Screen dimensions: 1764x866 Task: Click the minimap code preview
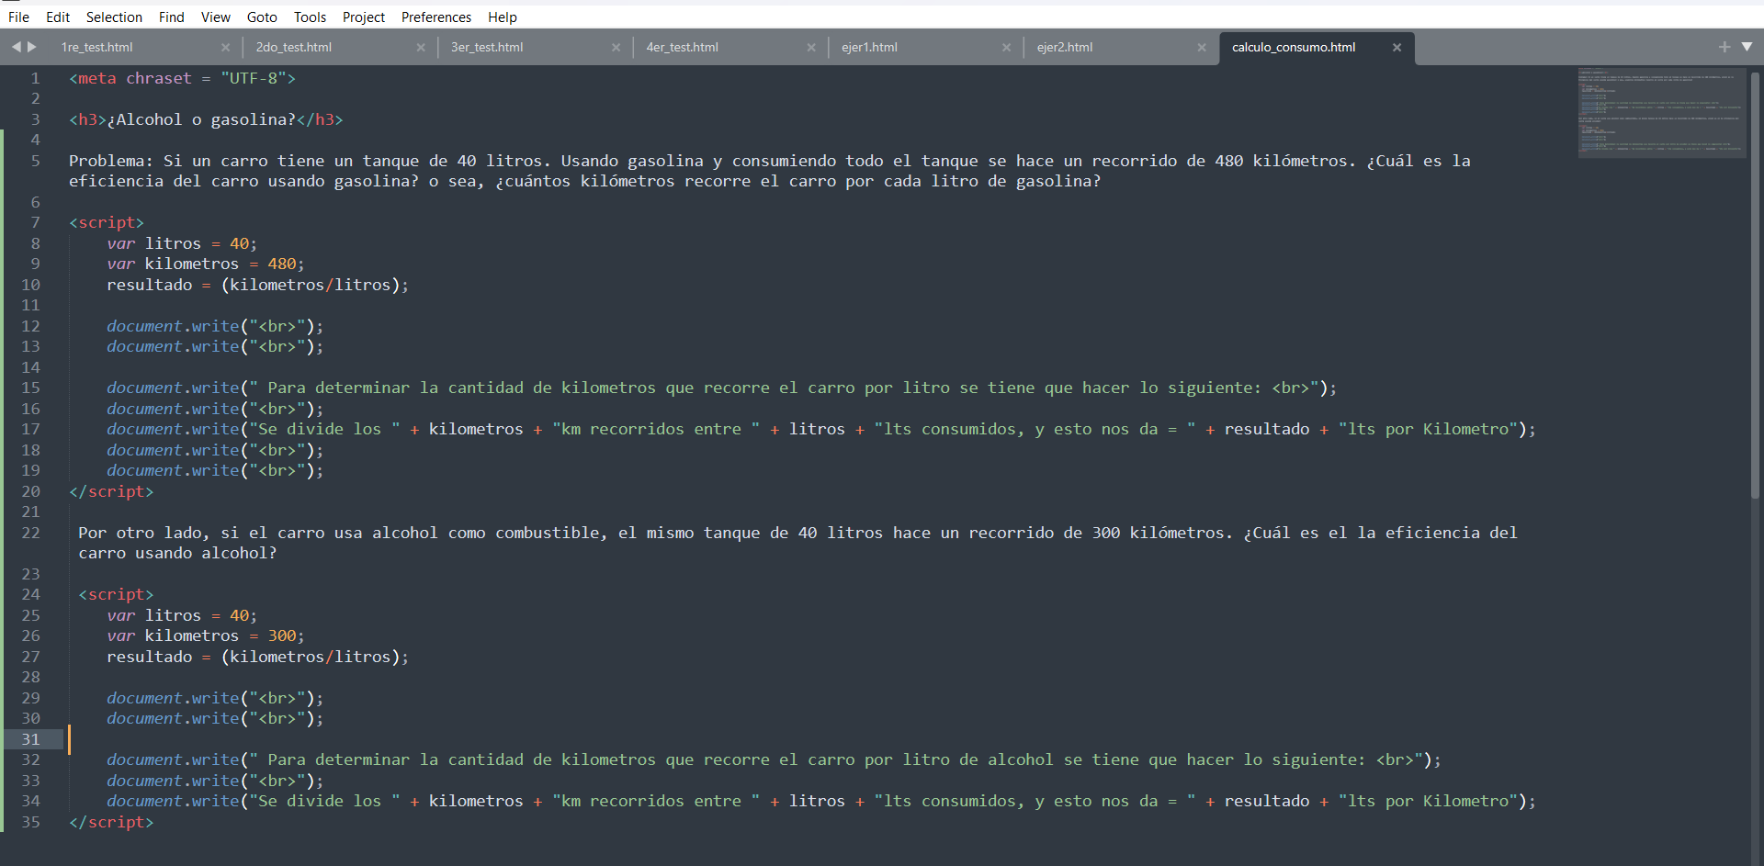(1662, 112)
